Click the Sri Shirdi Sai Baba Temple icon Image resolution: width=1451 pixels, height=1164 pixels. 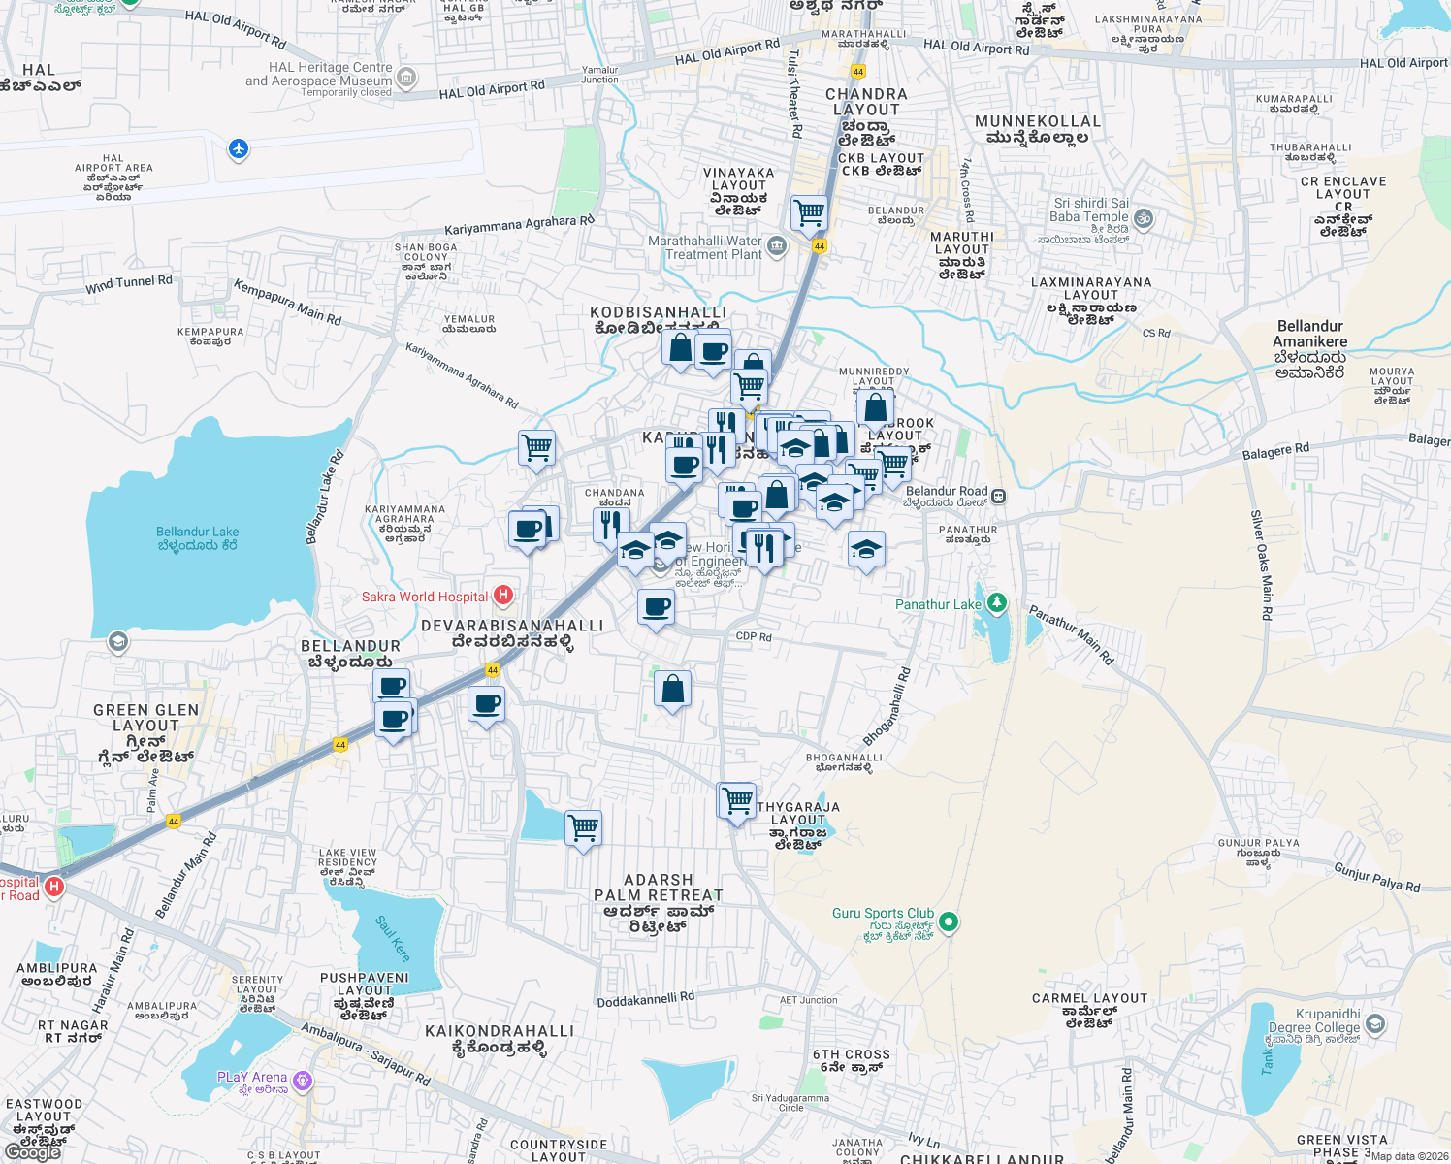tap(1143, 219)
